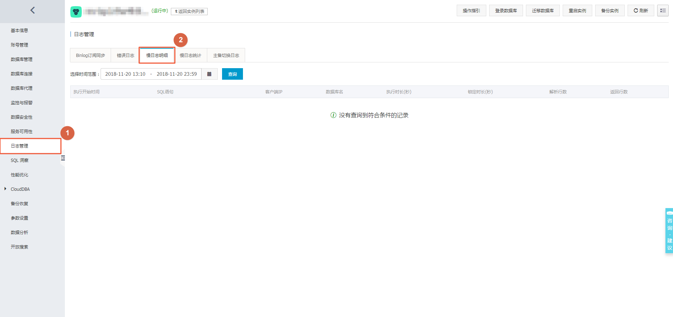Click the (运行中) status label

point(160,11)
